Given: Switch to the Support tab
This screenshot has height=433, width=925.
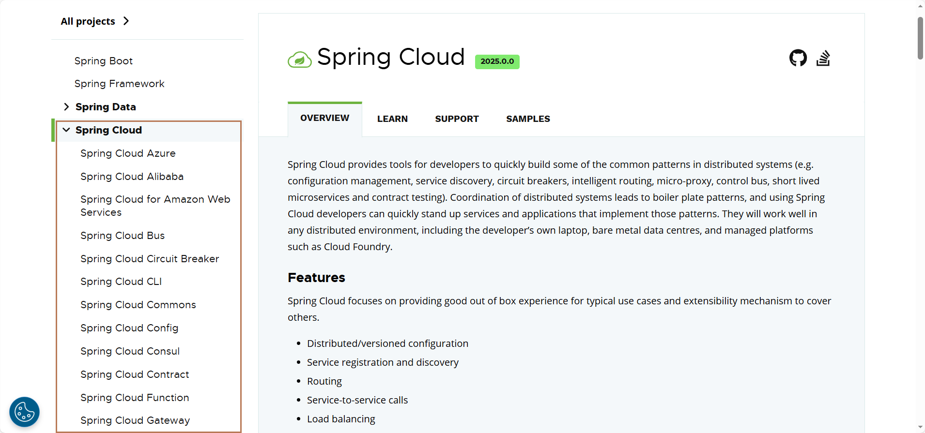Looking at the screenshot, I should (x=457, y=119).
